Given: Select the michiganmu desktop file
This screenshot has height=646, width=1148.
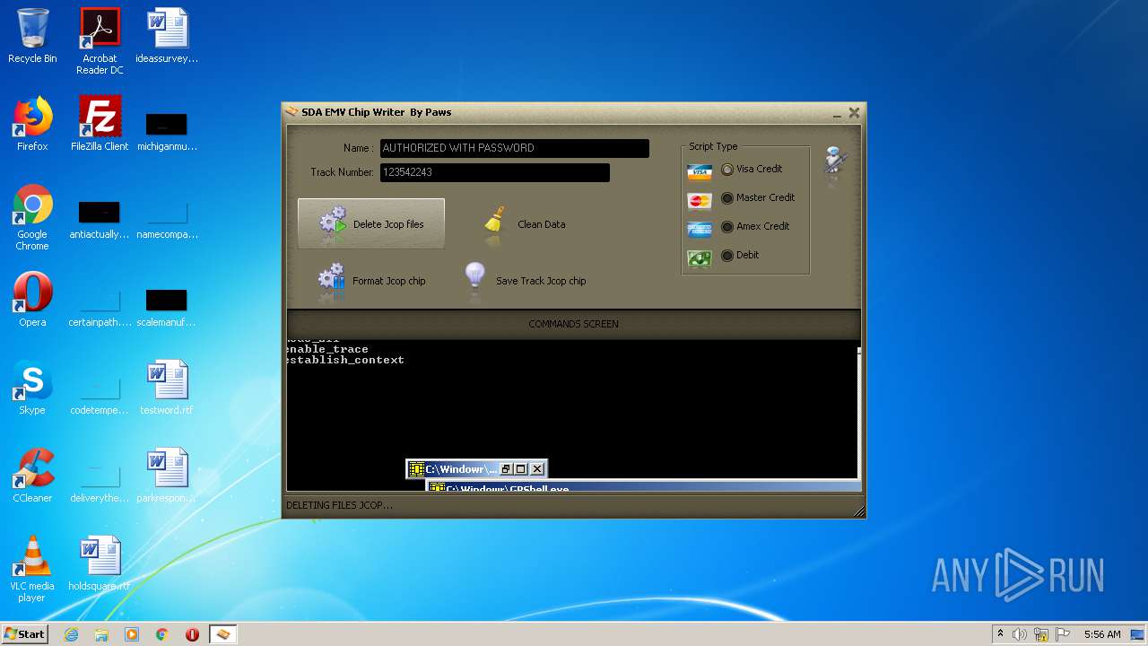Looking at the screenshot, I should click(167, 131).
